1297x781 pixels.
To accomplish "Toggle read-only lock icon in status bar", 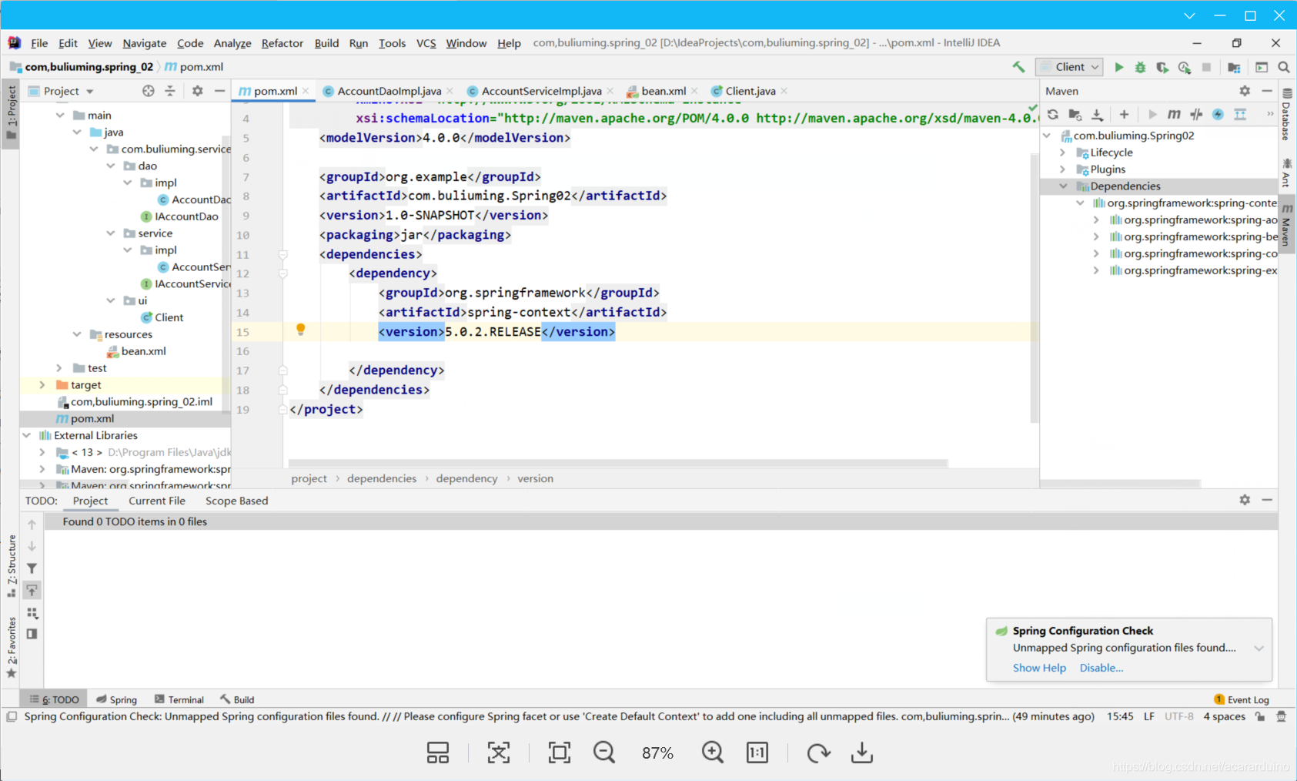I will 1259,716.
